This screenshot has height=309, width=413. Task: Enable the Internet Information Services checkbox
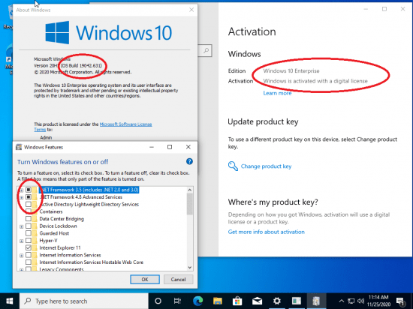(29, 255)
